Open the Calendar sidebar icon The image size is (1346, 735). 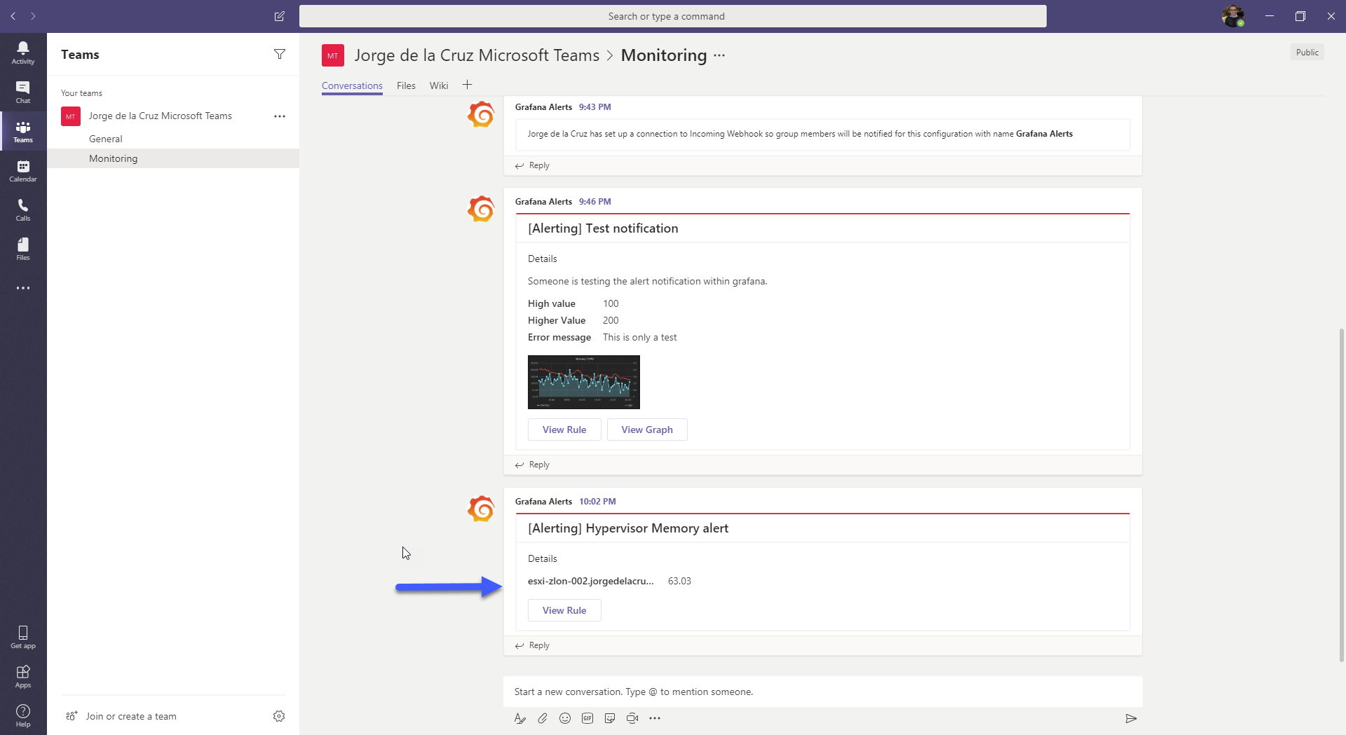(x=23, y=170)
